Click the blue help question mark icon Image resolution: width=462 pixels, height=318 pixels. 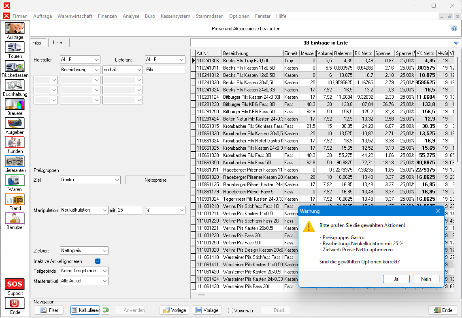click(x=454, y=29)
